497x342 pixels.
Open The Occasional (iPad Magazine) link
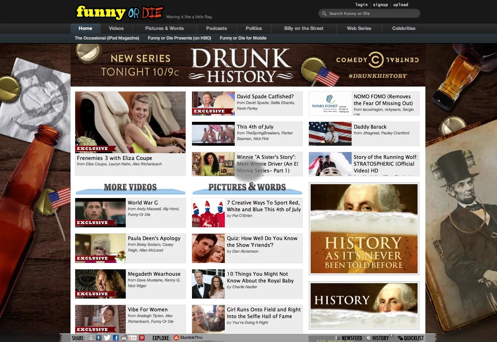(x=107, y=38)
